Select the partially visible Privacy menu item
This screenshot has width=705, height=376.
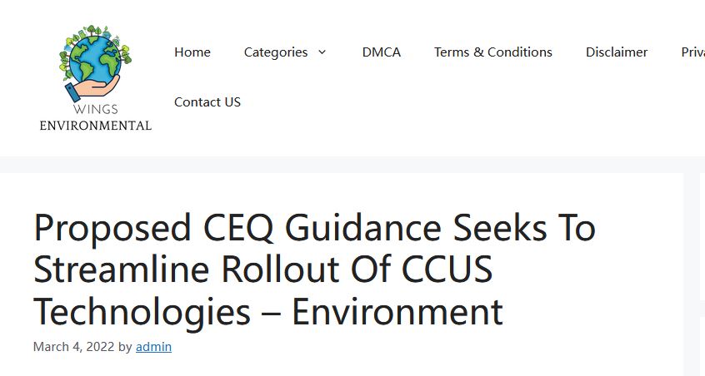click(692, 52)
